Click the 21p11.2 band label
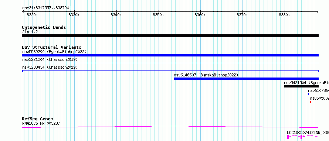Viewport: 329px width, 141px height. coord(30,32)
